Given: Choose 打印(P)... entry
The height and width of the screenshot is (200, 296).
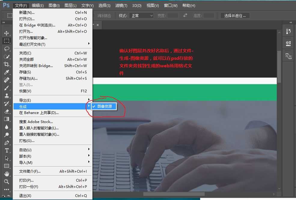Looking at the screenshot, I should click(x=53, y=180).
